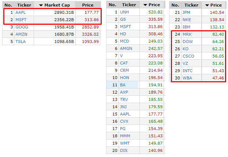Open AAPL ticker at row 15
Image resolution: width=228 pixels, height=157 pixels.
(125, 114)
